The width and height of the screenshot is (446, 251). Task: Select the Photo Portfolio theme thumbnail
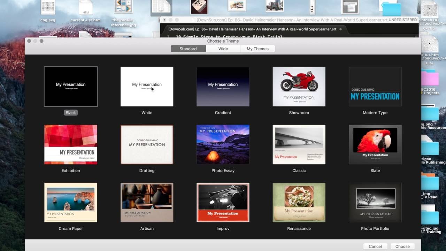375,202
